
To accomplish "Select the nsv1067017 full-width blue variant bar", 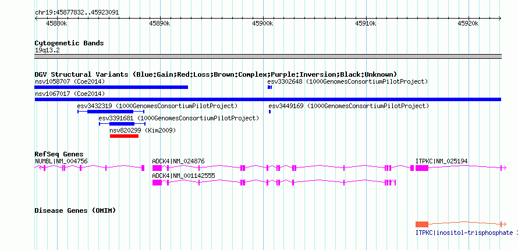I will pyautogui.click(x=268, y=99).
